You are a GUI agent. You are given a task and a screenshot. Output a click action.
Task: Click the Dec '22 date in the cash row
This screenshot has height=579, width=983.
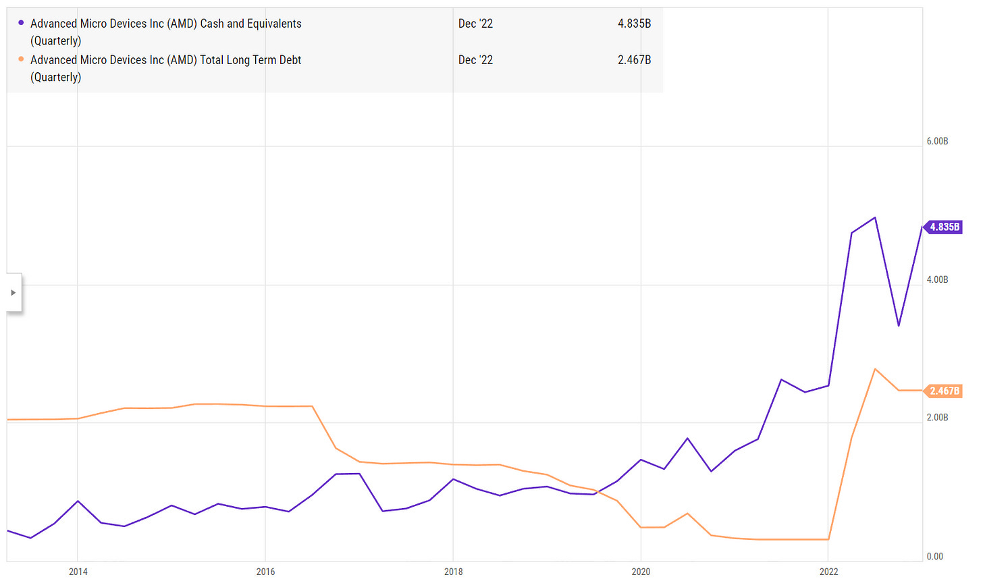pos(475,24)
